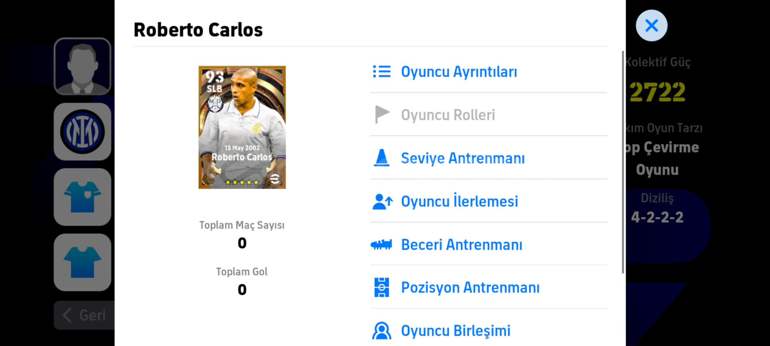Screen dimensions: 770x346
Task: Click the cone icon for Seviye Antrenmanı
Action: (382, 158)
